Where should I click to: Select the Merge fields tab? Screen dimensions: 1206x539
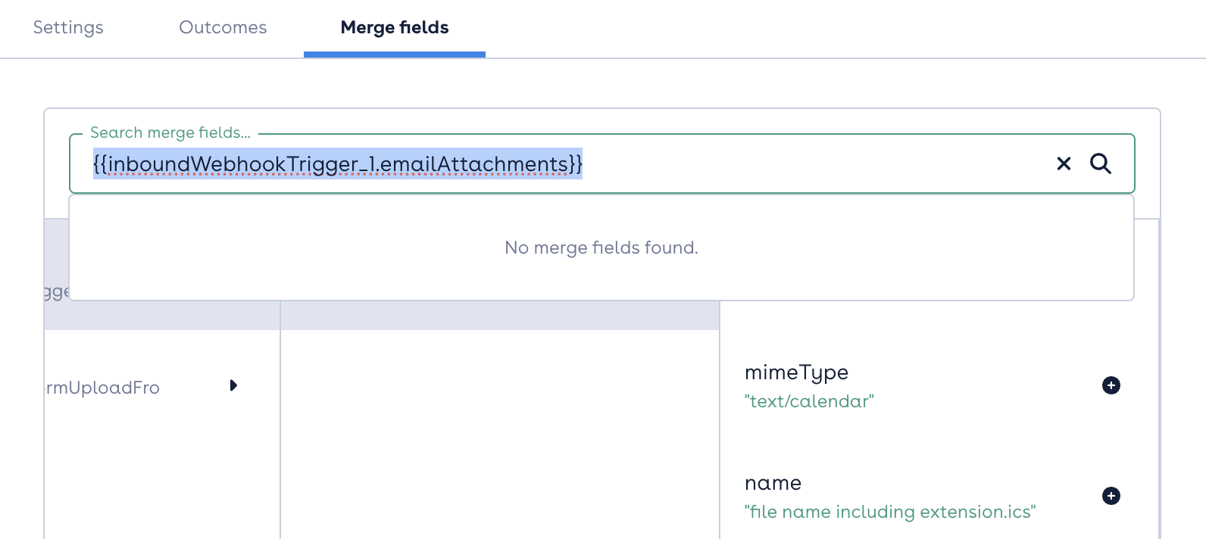pyautogui.click(x=395, y=28)
